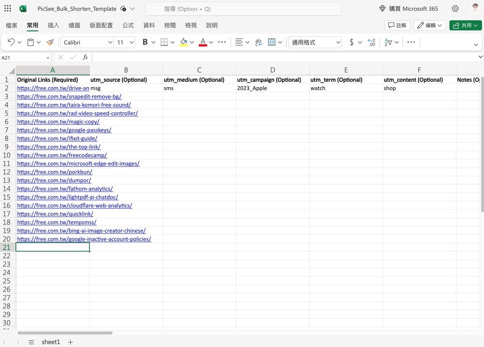484x347 pixels.
Task: Expand the file name chevron
Action: [x=132, y=9]
